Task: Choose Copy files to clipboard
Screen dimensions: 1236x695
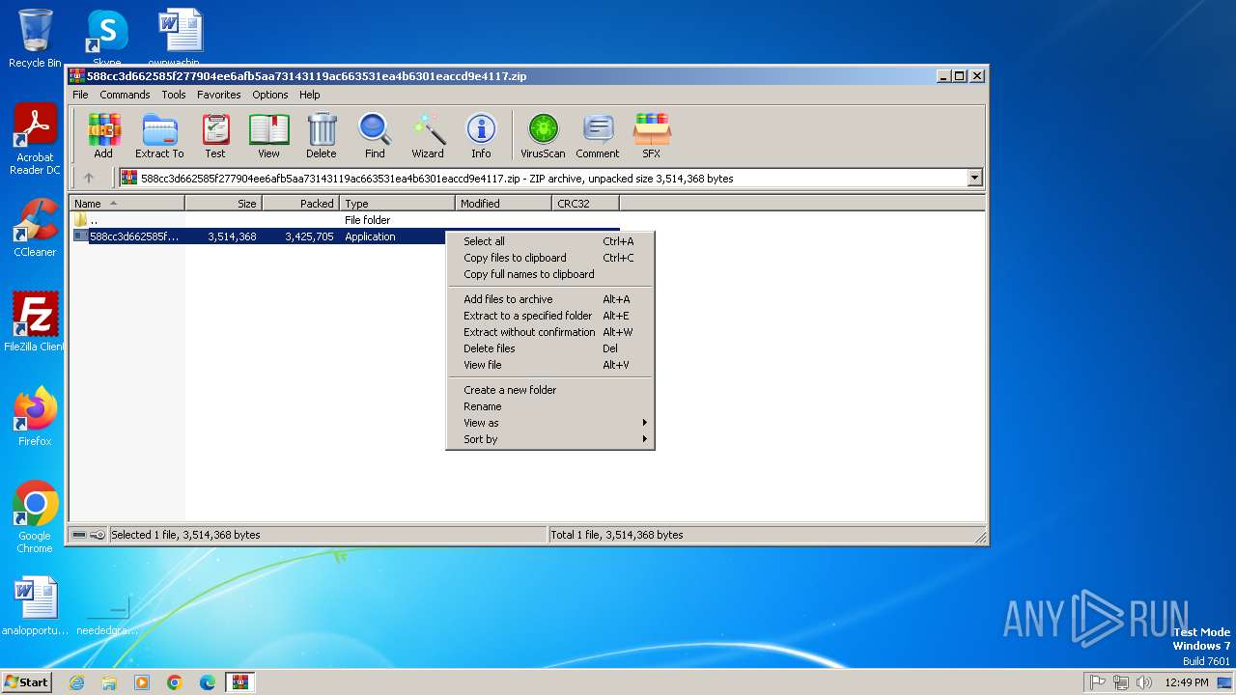Action: (550, 258)
